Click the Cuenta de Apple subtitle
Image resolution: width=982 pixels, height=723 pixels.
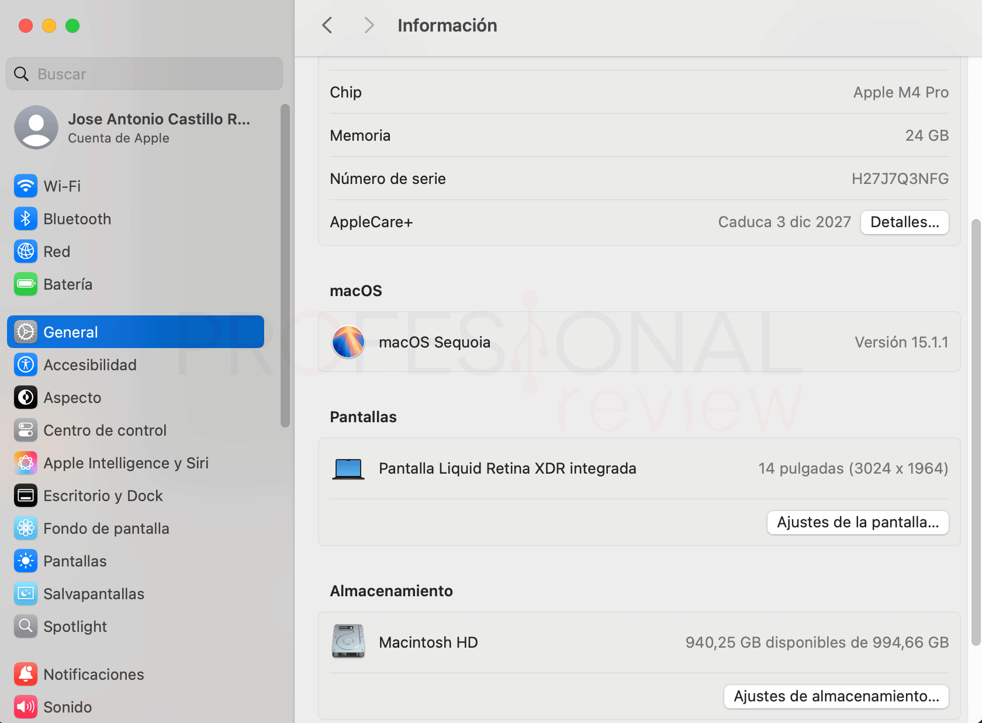(119, 138)
